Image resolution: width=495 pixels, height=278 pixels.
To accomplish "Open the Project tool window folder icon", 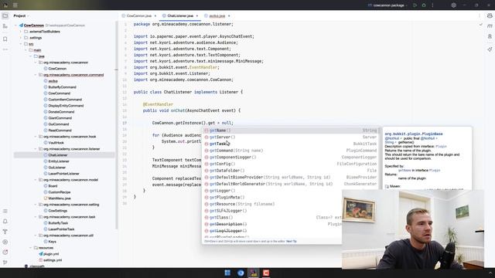I will pyautogui.click(x=5, y=15).
